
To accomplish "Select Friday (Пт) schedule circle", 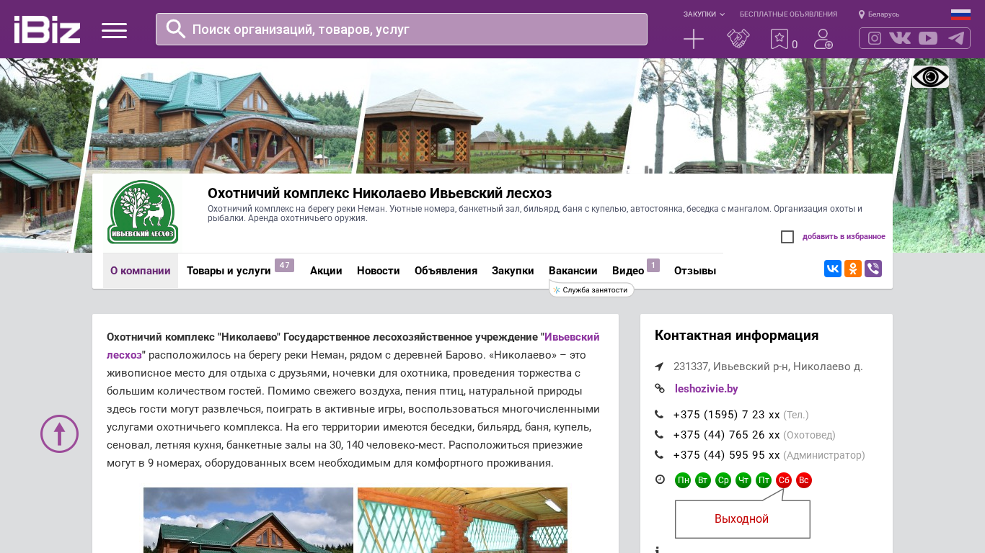I will [x=764, y=480].
